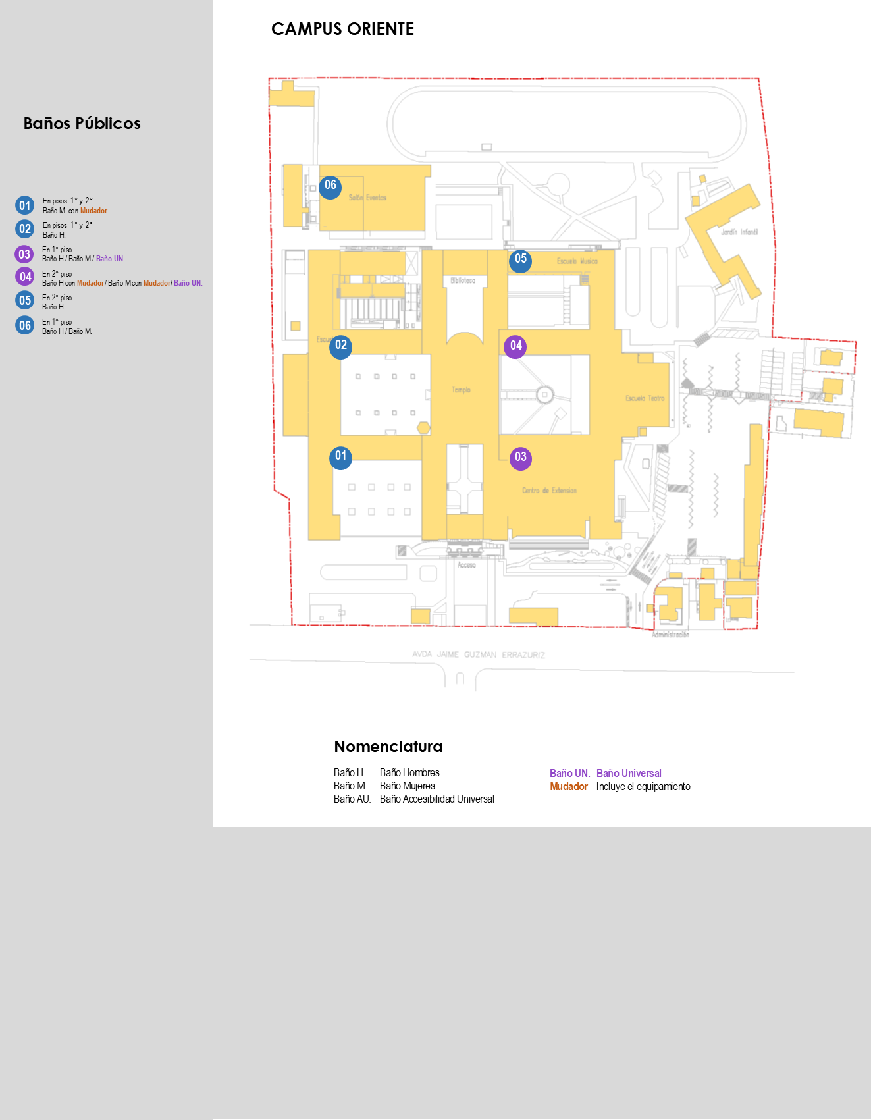
Task: Click the Avda Jaime Guzman Errazuriz street name
Action: pyautogui.click(x=479, y=654)
